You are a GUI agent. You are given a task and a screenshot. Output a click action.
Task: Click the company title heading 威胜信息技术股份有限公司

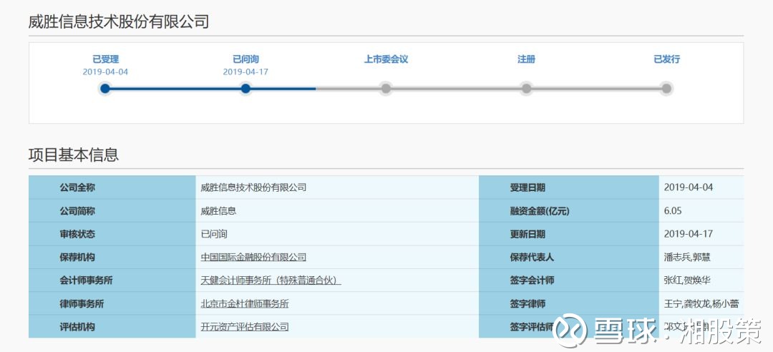coord(119,21)
